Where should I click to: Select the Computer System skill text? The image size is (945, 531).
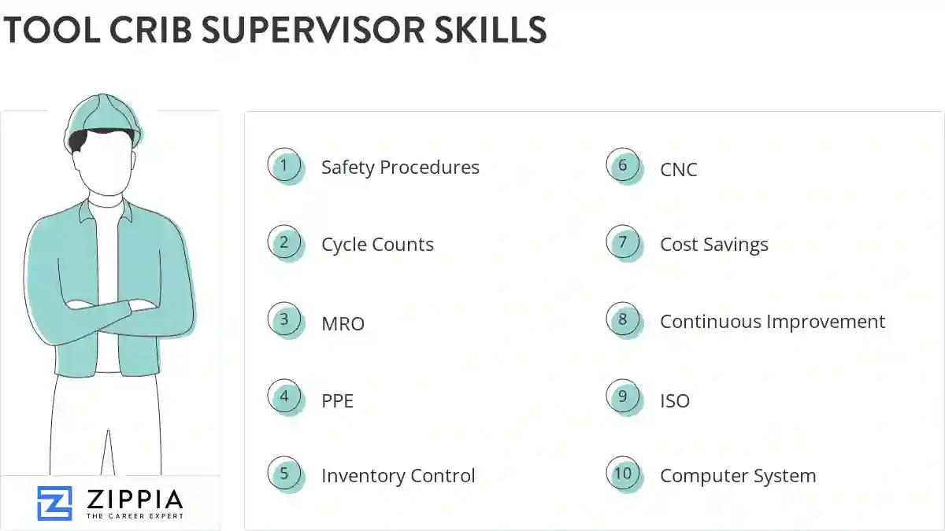point(738,476)
